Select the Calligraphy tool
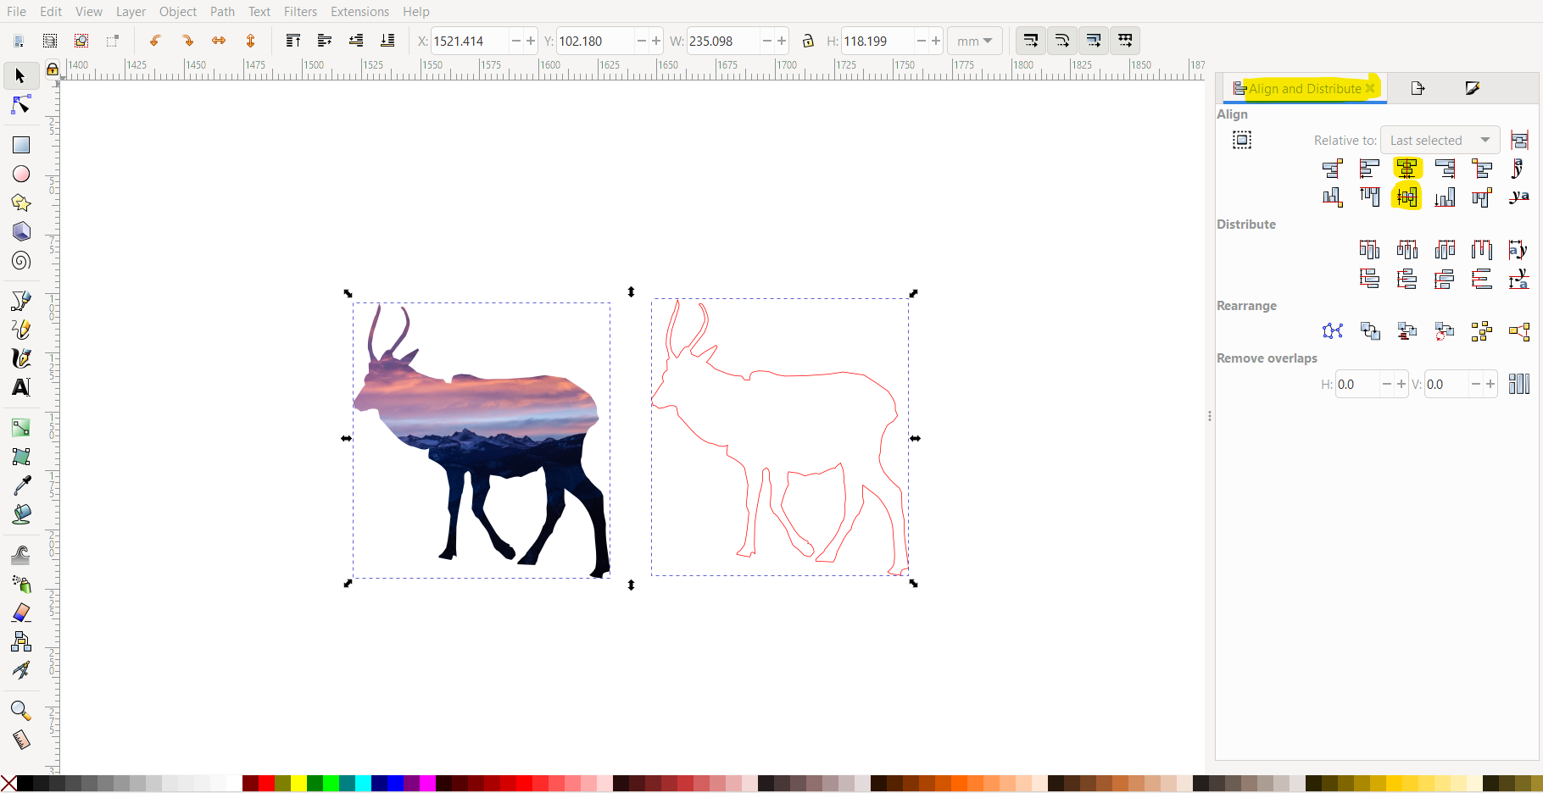 [x=20, y=358]
